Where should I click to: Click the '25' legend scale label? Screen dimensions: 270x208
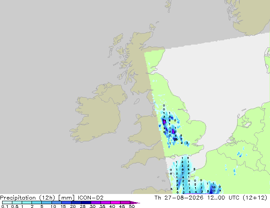(x=83, y=206)
